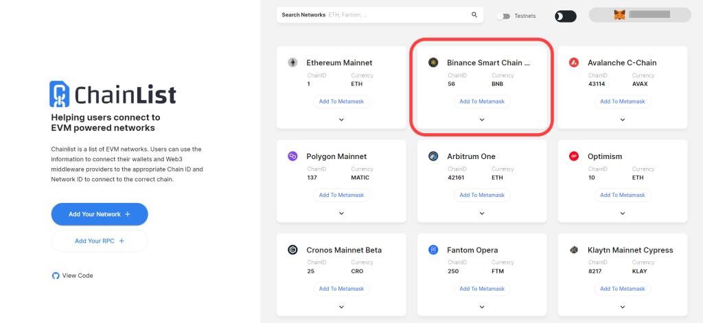Screen dimensions: 703x323
Task: Click the search magnifier icon
Action: pyautogui.click(x=474, y=15)
